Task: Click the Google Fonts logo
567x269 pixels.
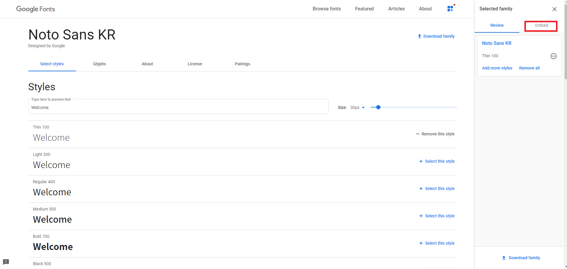Action: 35,9
